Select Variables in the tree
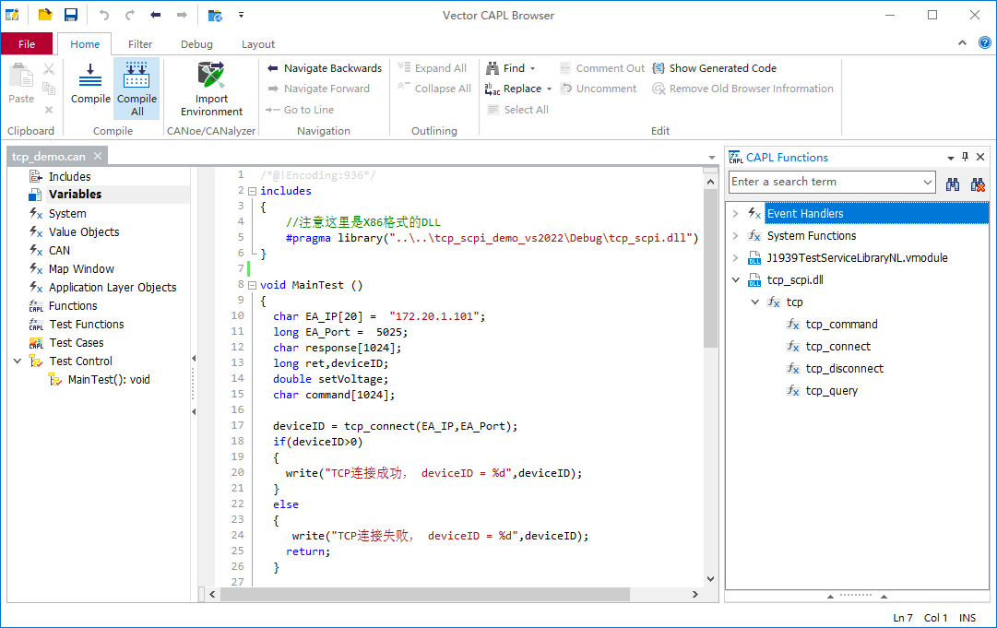This screenshot has width=997, height=628. tap(75, 195)
